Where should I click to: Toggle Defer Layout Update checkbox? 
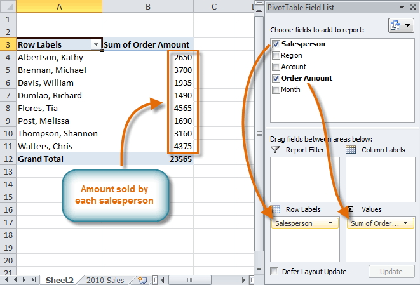click(x=274, y=272)
